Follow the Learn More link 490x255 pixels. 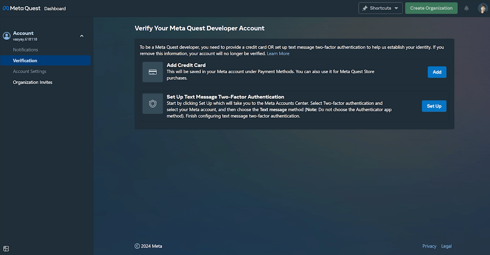pyautogui.click(x=278, y=54)
